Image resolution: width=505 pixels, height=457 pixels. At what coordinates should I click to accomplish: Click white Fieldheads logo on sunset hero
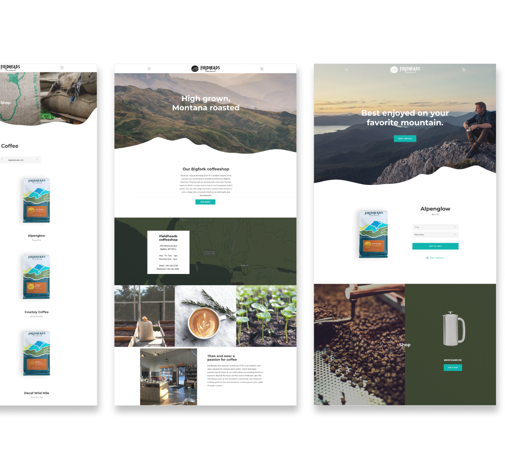[405, 69]
